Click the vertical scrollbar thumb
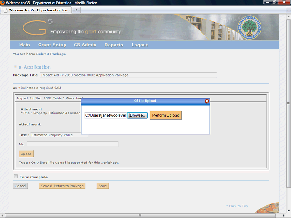291x218 pixels. 288,103
